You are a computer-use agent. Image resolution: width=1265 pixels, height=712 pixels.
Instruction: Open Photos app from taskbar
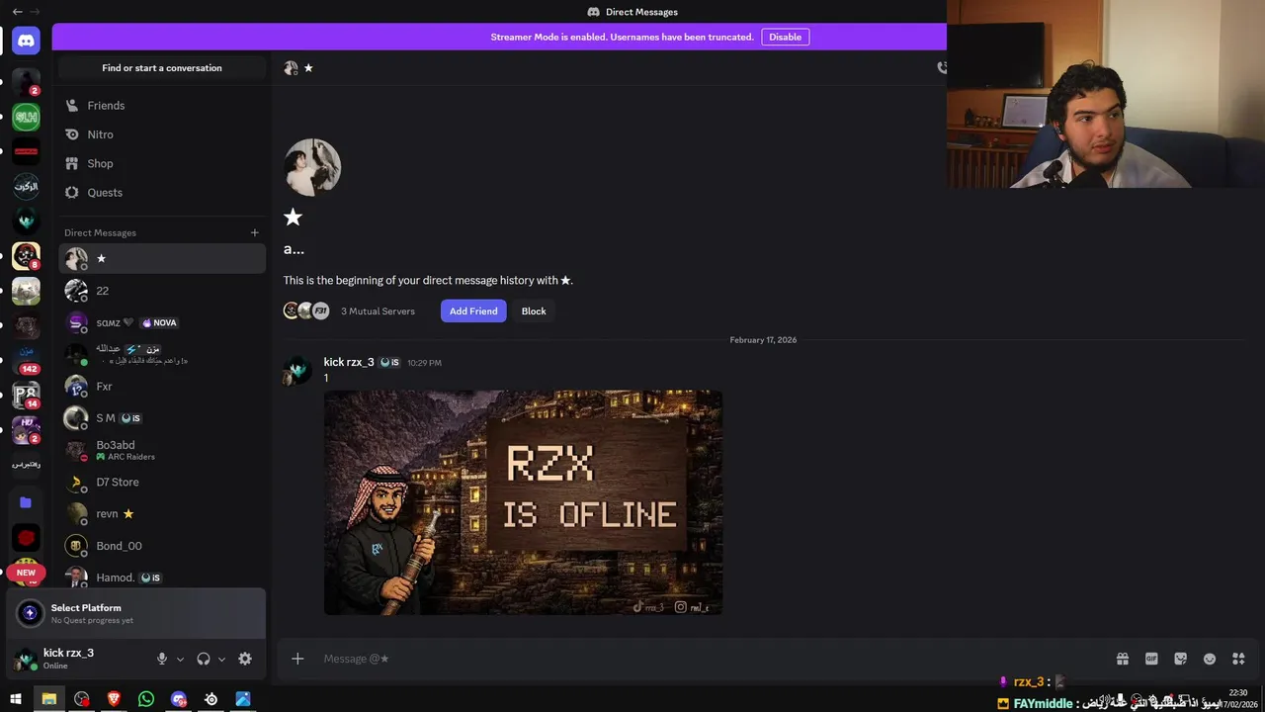point(243,699)
